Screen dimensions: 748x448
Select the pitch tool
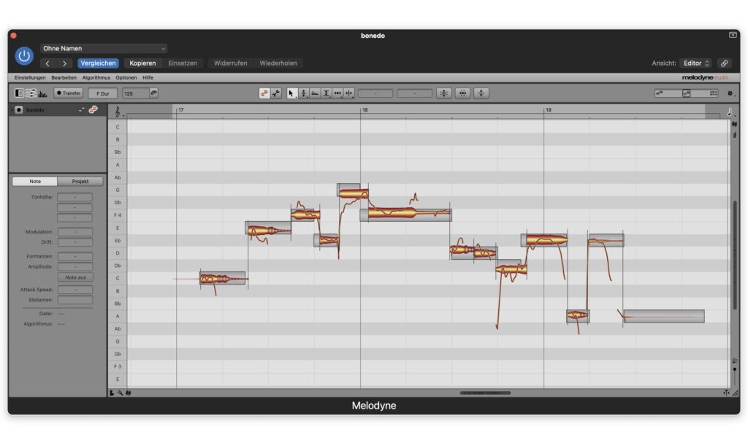pyautogui.click(x=303, y=93)
